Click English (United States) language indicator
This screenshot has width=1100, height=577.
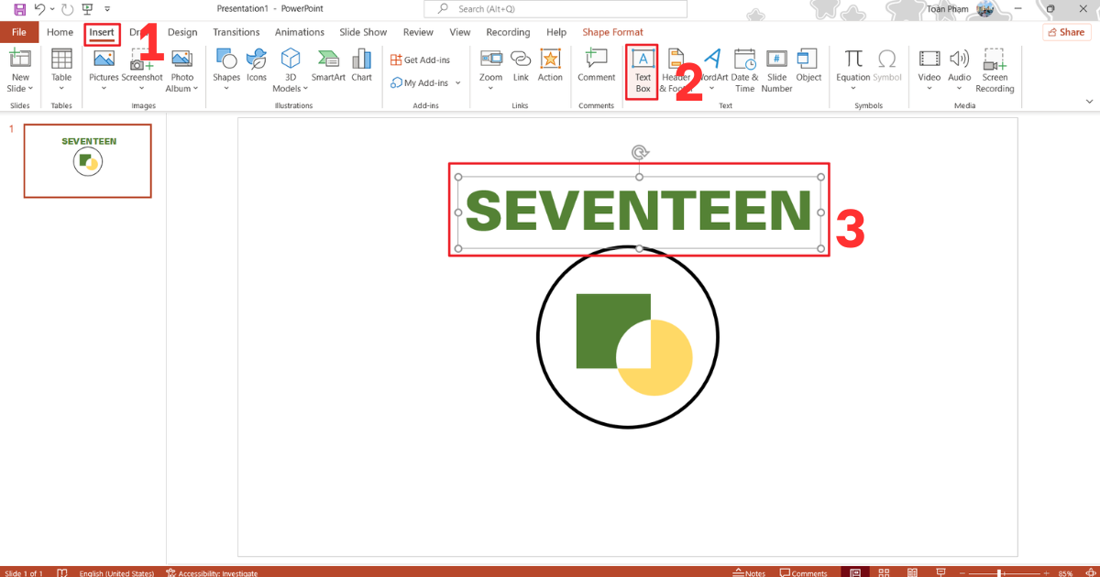(x=116, y=572)
